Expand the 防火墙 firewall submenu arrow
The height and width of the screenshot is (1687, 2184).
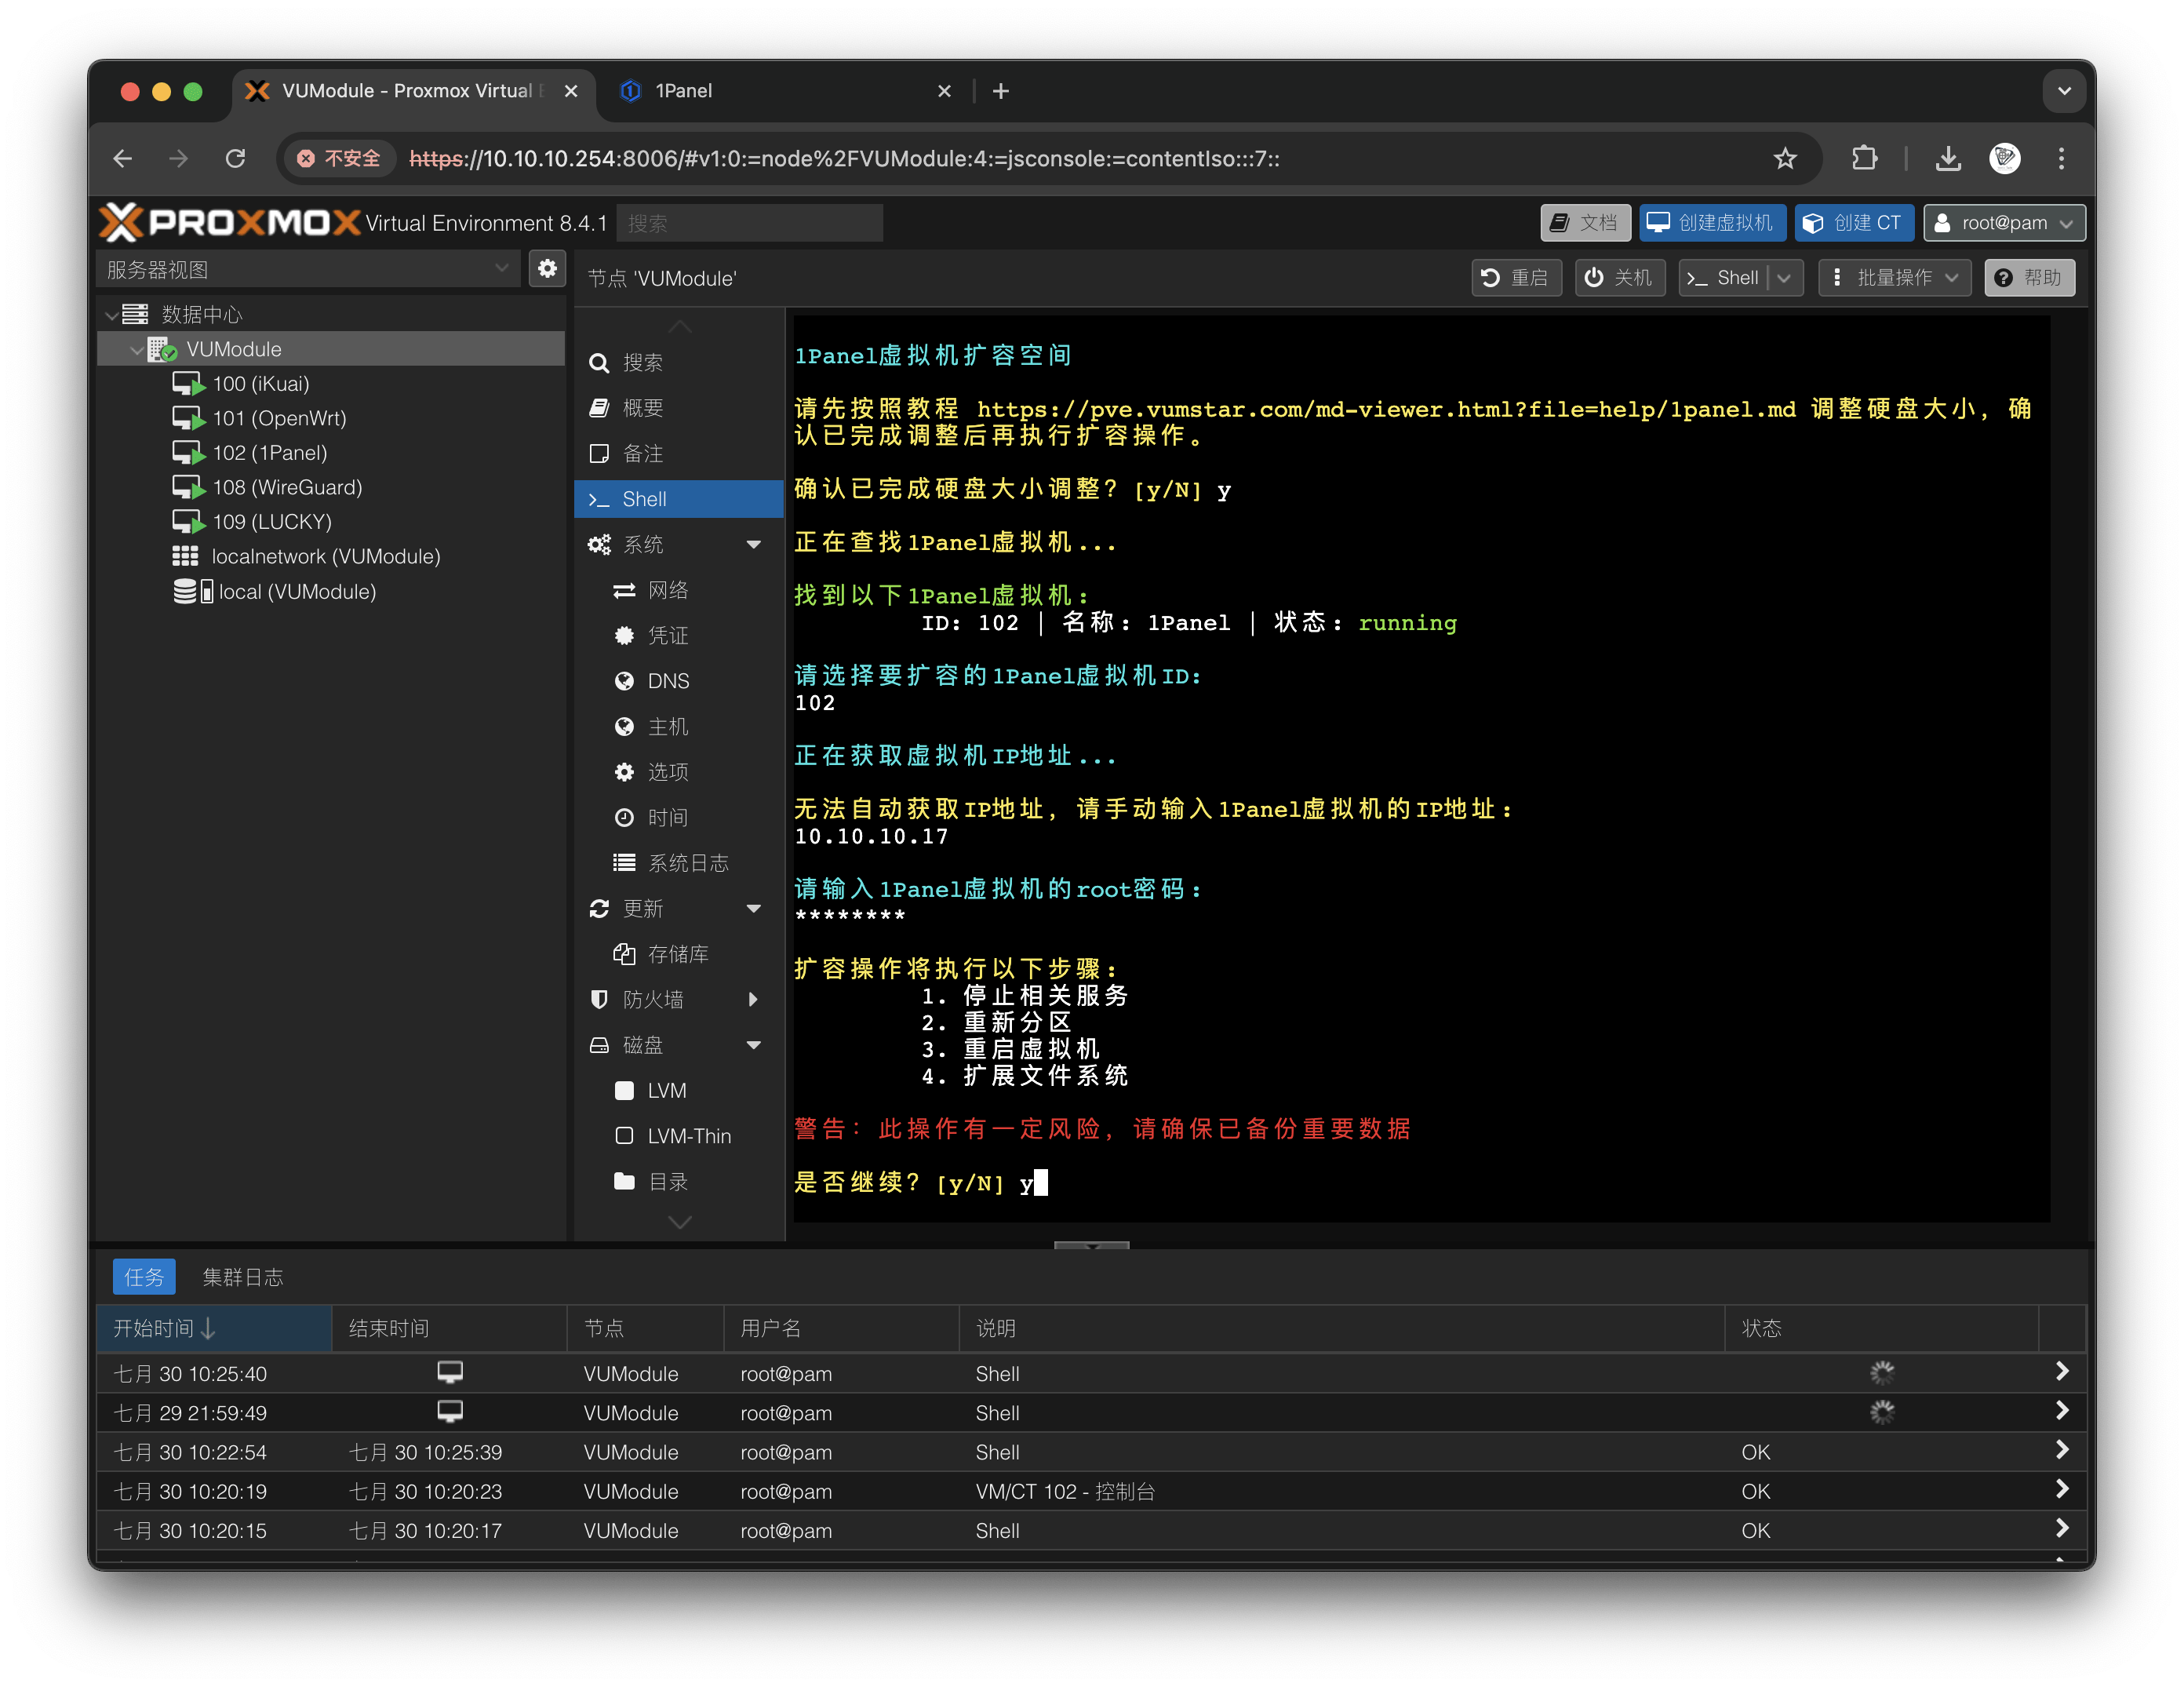pyautogui.click(x=754, y=1000)
